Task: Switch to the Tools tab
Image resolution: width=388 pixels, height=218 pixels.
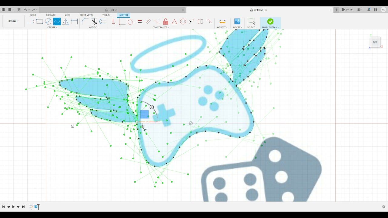Action: pyautogui.click(x=106, y=15)
